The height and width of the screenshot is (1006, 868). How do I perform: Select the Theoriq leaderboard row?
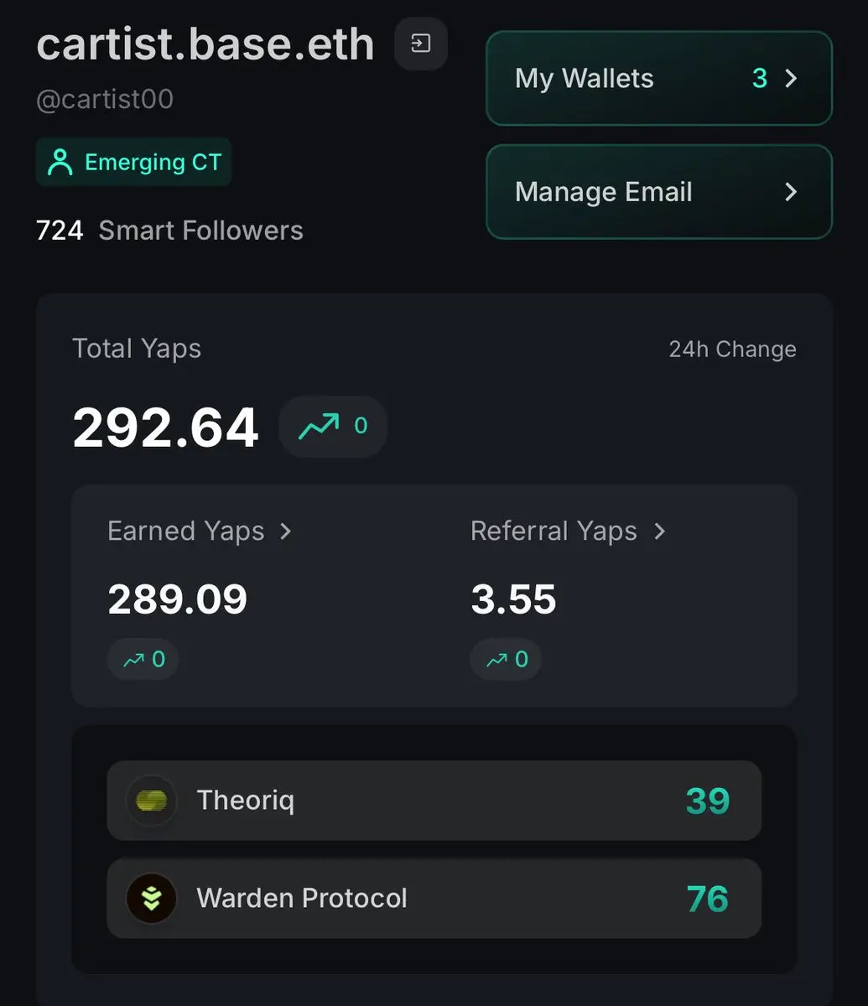tap(434, 801)
